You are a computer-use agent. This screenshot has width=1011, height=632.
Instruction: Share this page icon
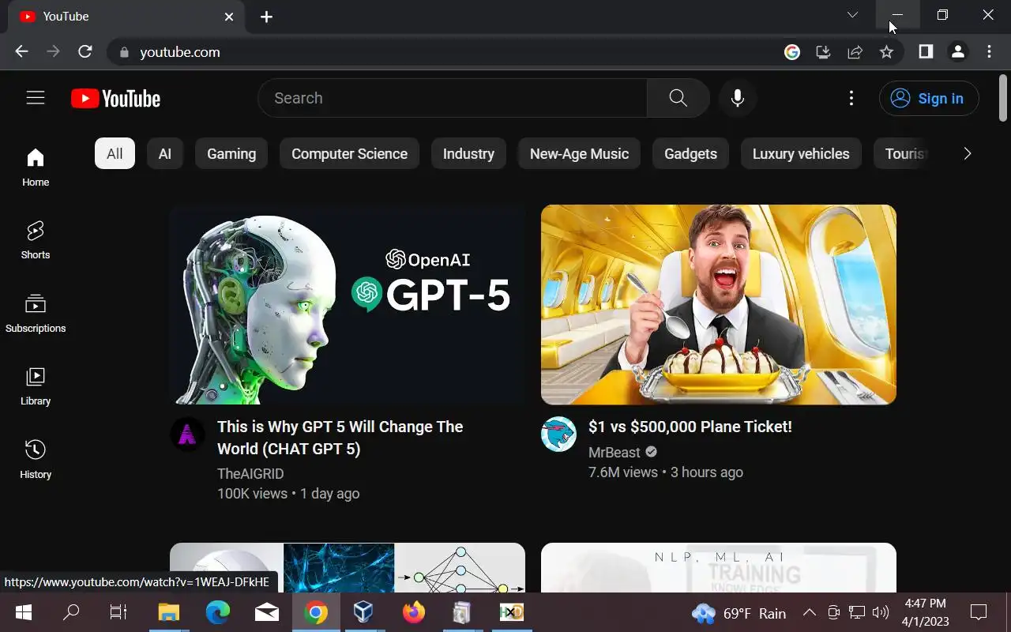coord(855,52)
